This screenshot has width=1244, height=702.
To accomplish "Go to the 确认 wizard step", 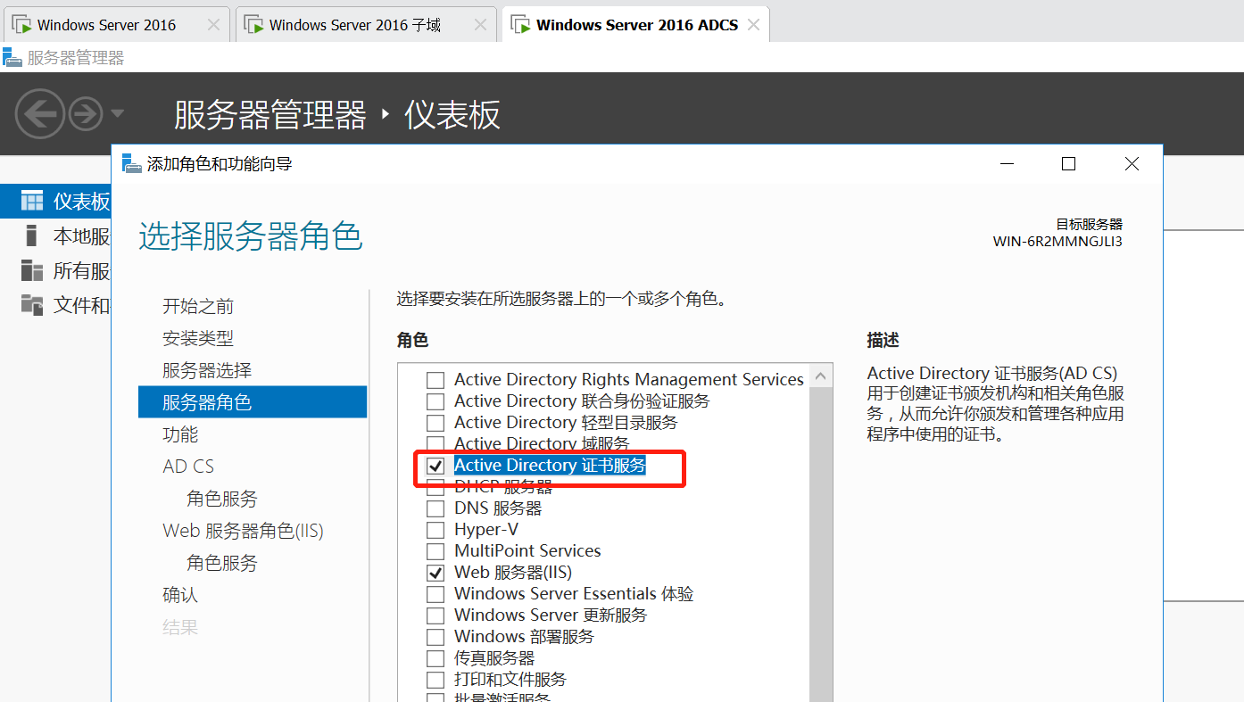I will pos(180,595).
